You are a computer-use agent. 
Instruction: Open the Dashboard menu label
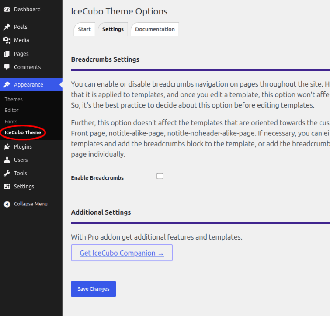tap(27, 9)
